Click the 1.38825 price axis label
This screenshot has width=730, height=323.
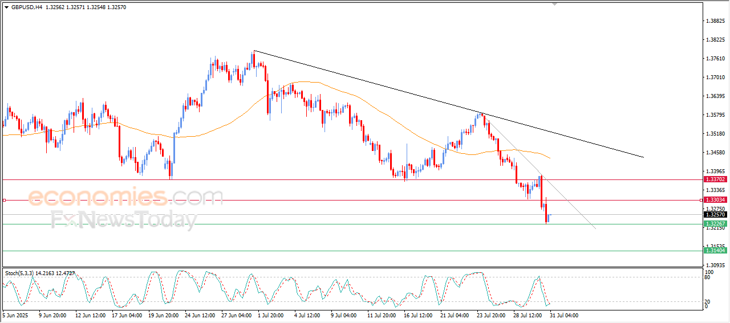point(715,21)
